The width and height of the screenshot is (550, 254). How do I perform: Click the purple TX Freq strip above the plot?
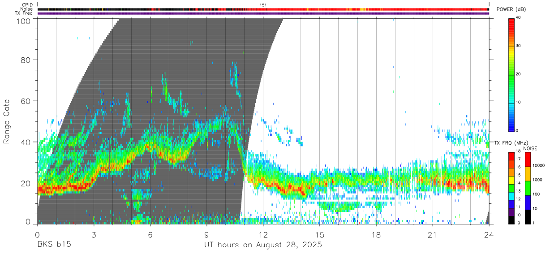263,13
